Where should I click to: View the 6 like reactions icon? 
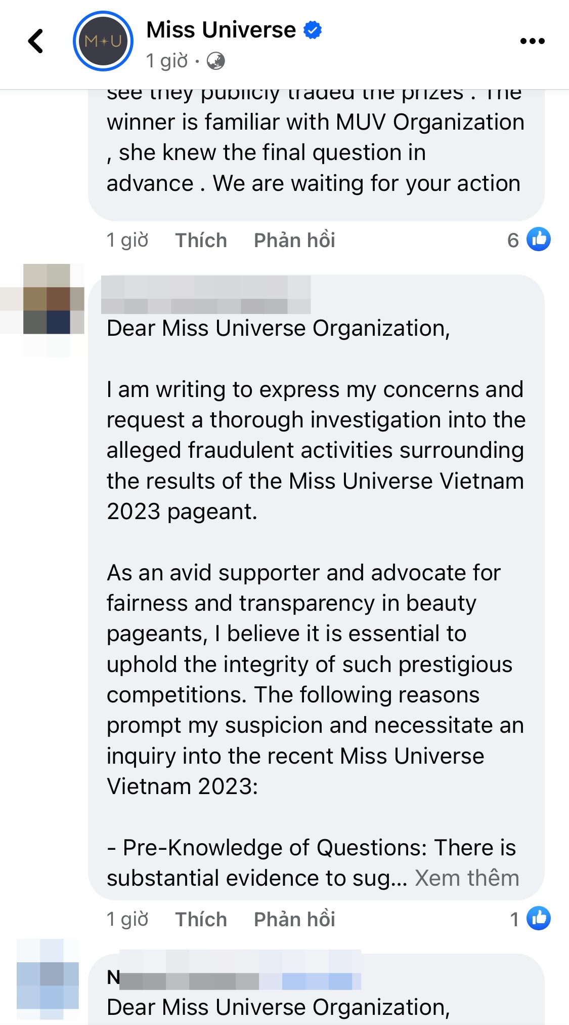(539, 240)
